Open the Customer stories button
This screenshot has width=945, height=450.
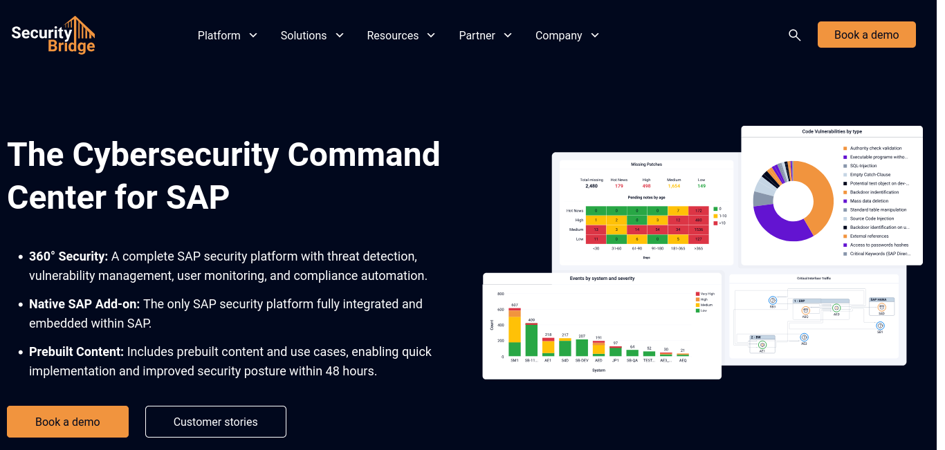(216, 422)
